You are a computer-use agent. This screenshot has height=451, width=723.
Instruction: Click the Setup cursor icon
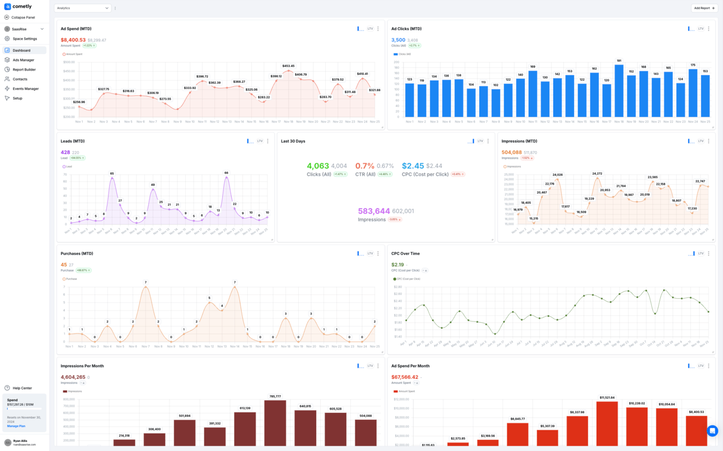7,98
